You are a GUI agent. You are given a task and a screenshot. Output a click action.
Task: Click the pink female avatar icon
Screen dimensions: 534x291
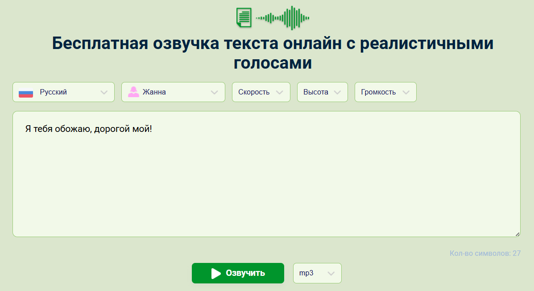(x=133, y=92)
